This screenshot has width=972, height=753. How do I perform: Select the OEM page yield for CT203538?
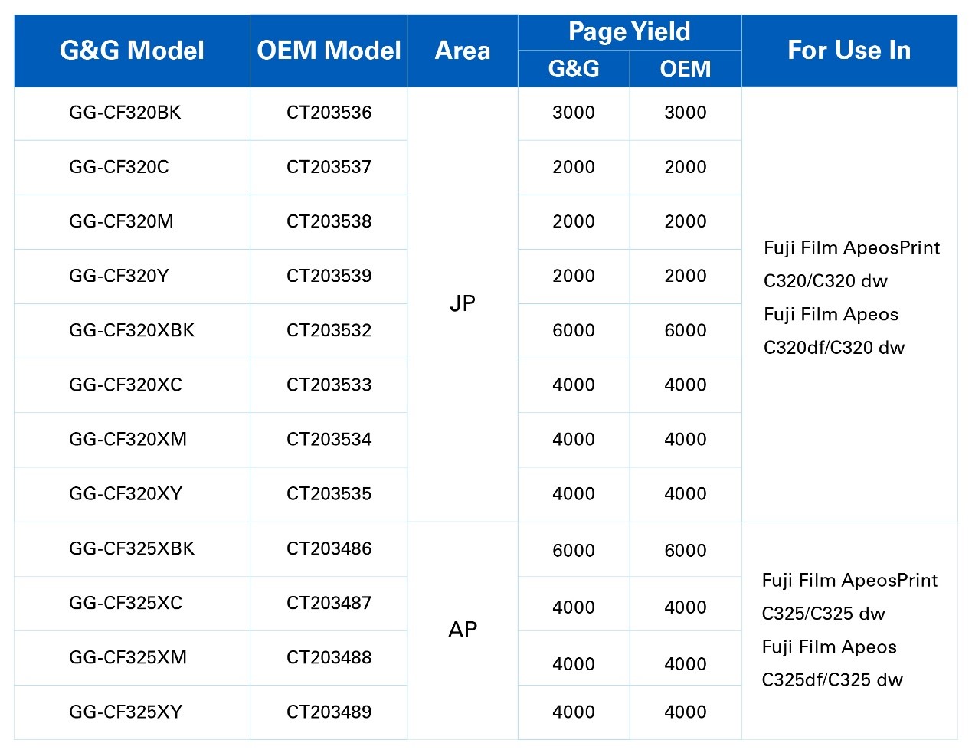pyautogui.click(x=686, y=221)
